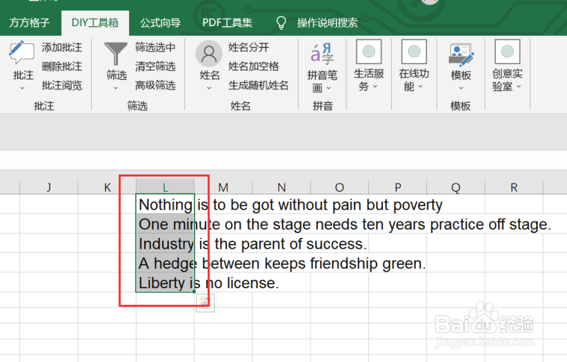Select column M header
567x362 pixels.
coord(223,187)
